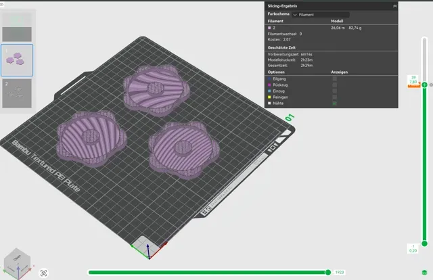Click the filament weight 82,74 g

click(x=355, y=28)
